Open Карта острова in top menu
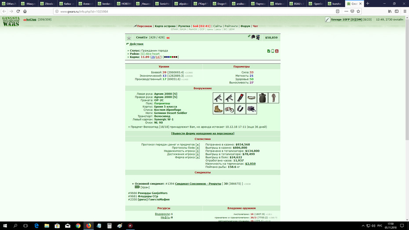409x230 pixels. pyautogui.click(x=165, y=26)
